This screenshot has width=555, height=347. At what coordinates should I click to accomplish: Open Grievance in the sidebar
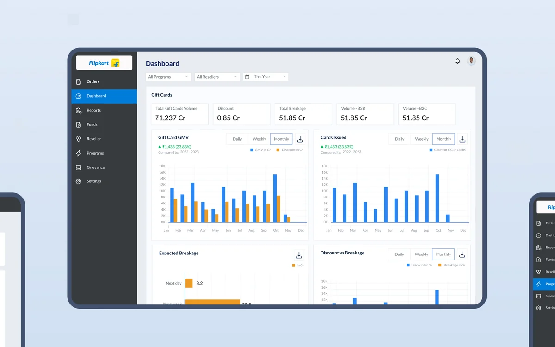click(x=104, y=167)
